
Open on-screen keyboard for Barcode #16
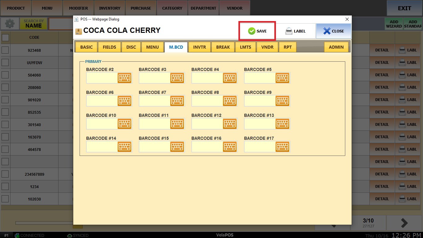[x=230, y=147]
